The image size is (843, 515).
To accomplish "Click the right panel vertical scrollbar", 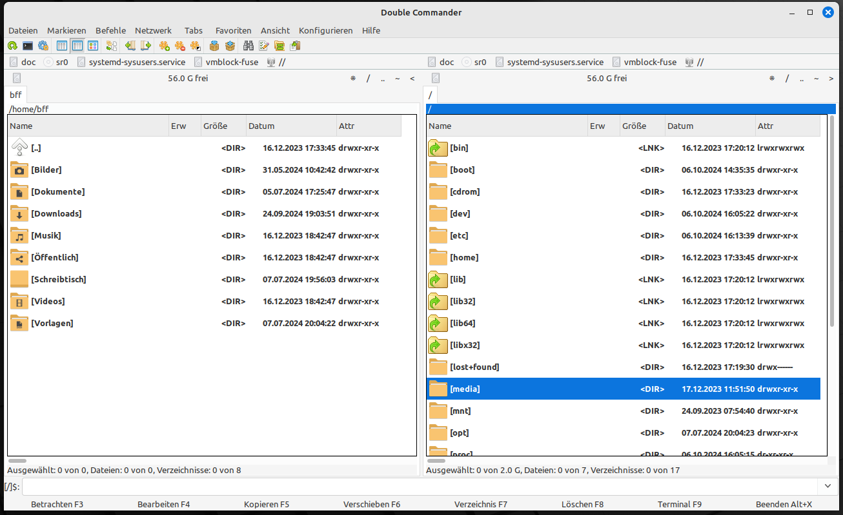I will click(x=831, y=222).
